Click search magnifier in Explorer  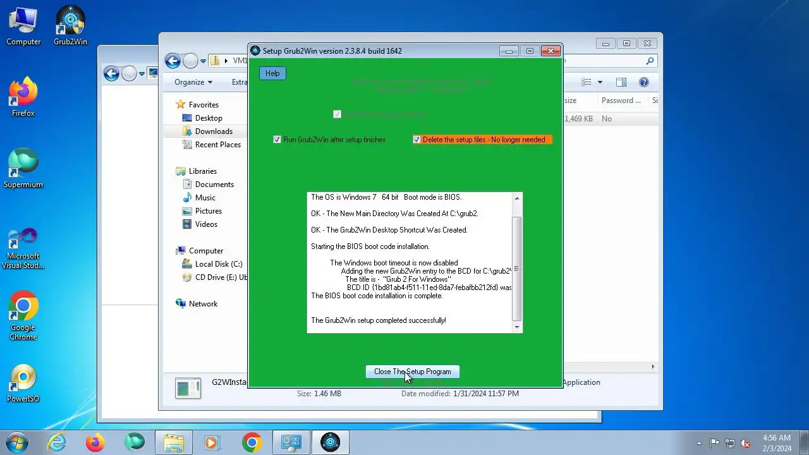click(x=650, y=61)
